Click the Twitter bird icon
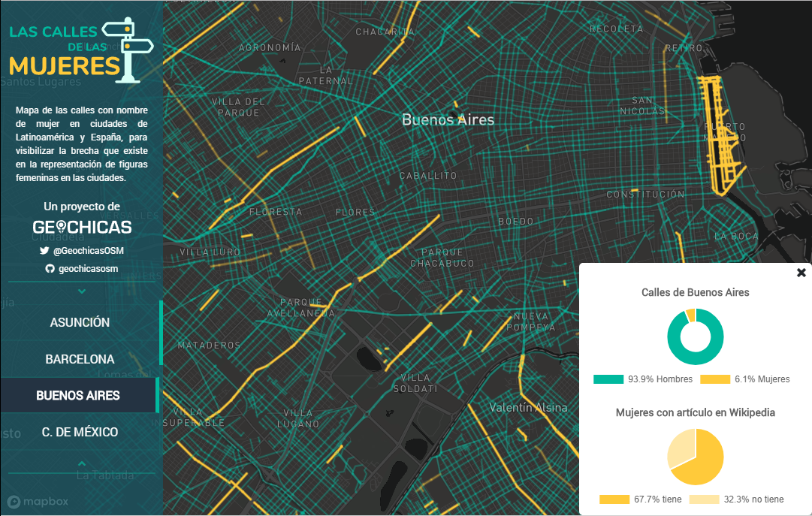This screenshot has width=812, height=516. click(44, 251)
